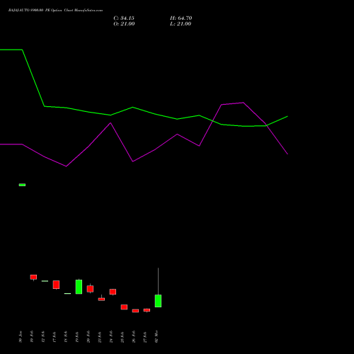Click the '24 Feb' date axis label
Viewport: 354px width, 354px height.
111,337
